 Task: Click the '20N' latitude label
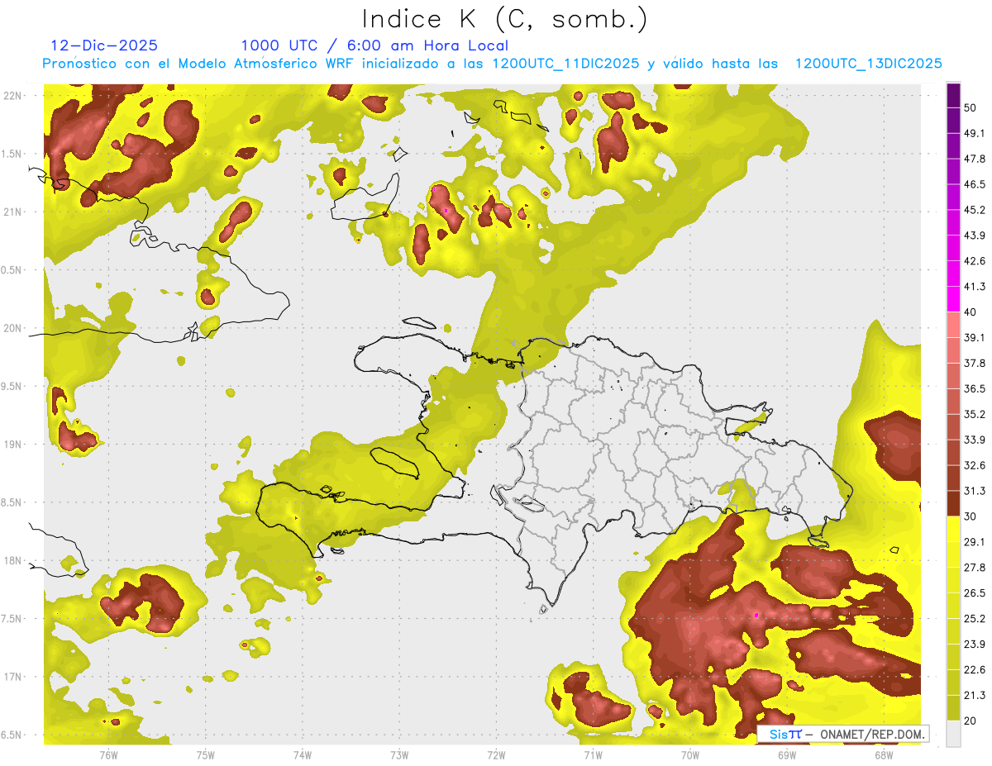(x=12, y=328)
